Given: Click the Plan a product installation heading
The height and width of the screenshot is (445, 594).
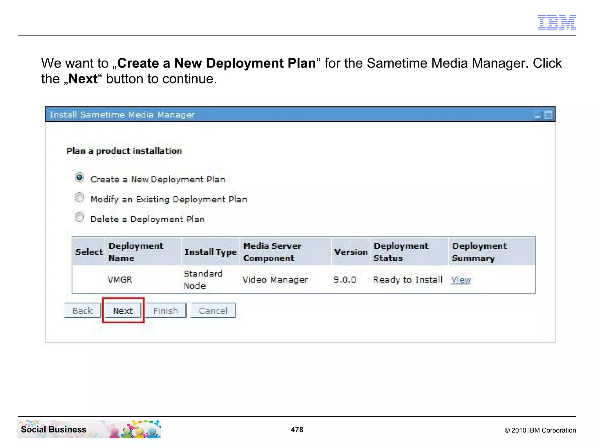Looking at the screenshot, I should point(124,151).
